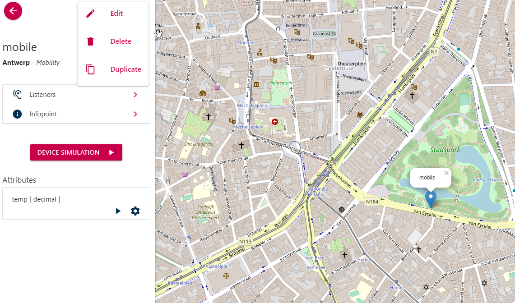Image resolution: width=515 pixels, height=303 pixels.
Task: Click the blue mobile map marker
Action: 431,198
